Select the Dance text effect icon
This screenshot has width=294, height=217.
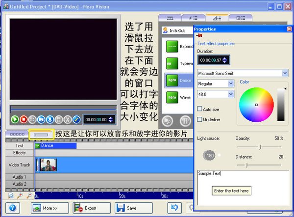[172, 81]
